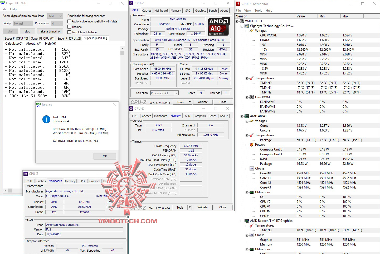Enable Audio incompatibility with Vista checkbox
The width and height of the screenshot is (380, 254).
[69, 21]
